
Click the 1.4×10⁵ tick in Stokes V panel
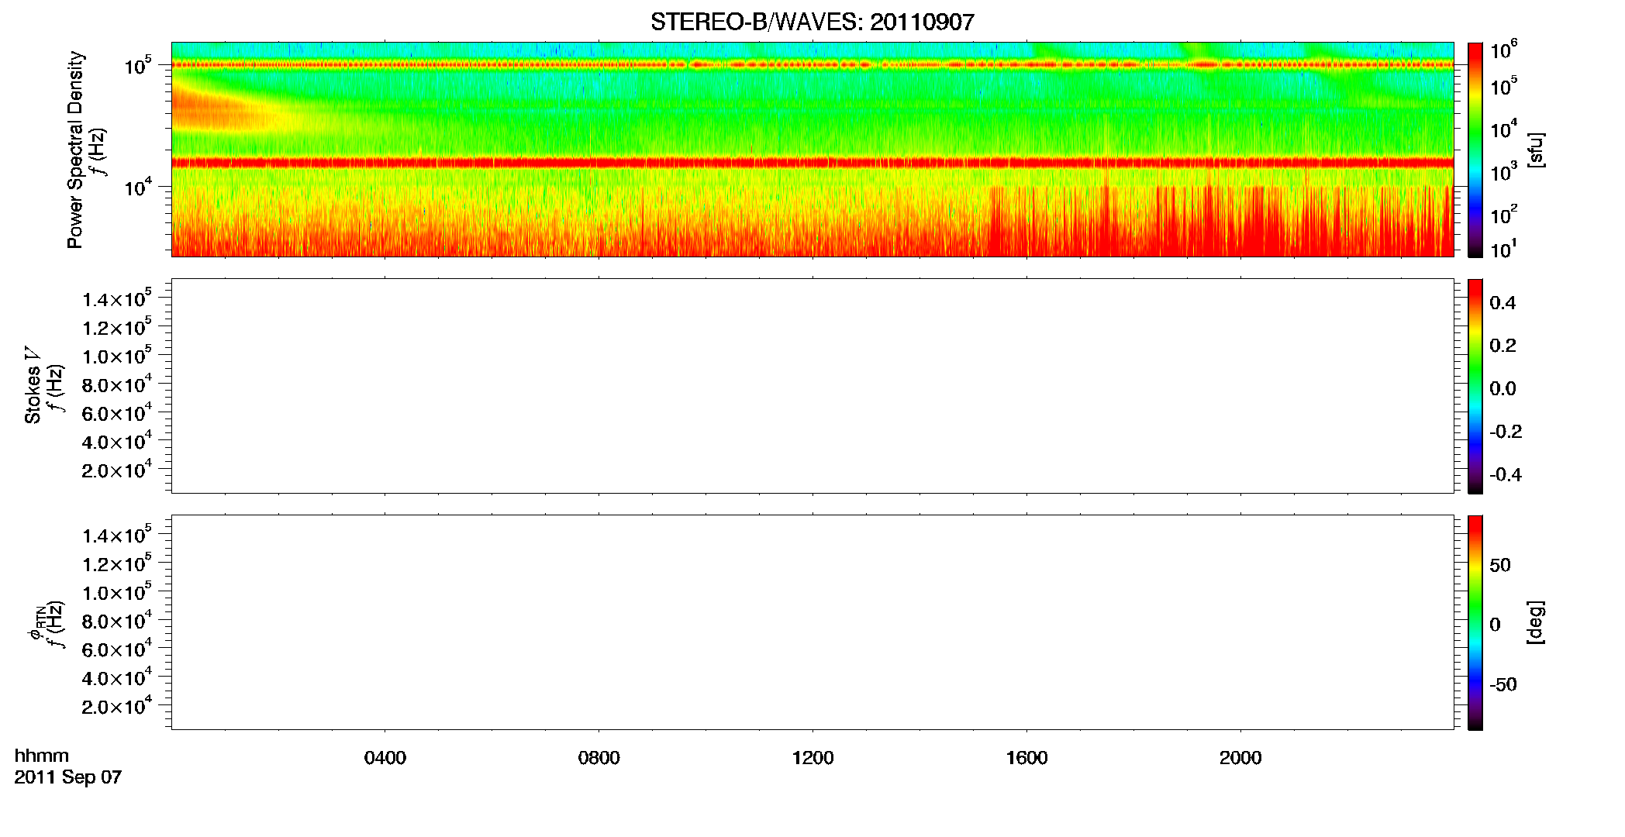pyautogui.click(x=117, y=298)
